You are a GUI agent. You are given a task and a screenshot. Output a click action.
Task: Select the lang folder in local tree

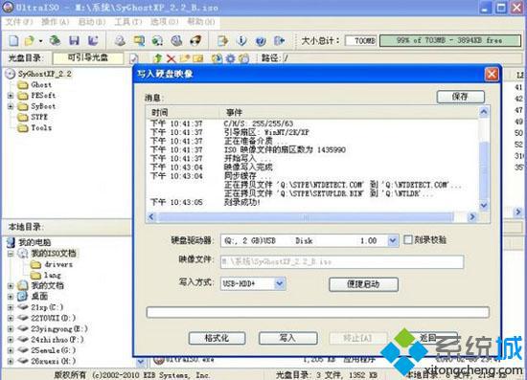click(x=53, y=276)
